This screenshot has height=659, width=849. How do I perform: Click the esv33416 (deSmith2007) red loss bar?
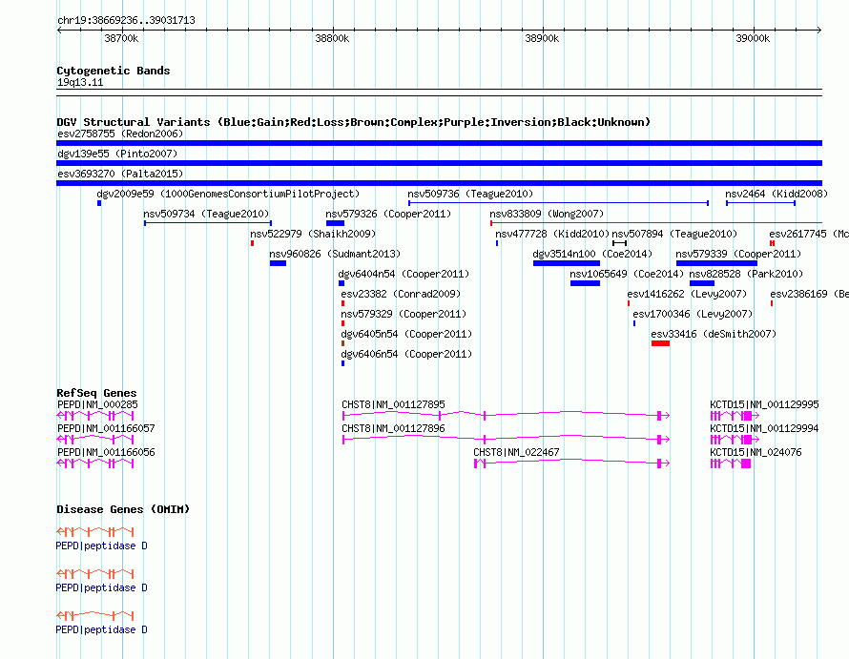[660, 343]
